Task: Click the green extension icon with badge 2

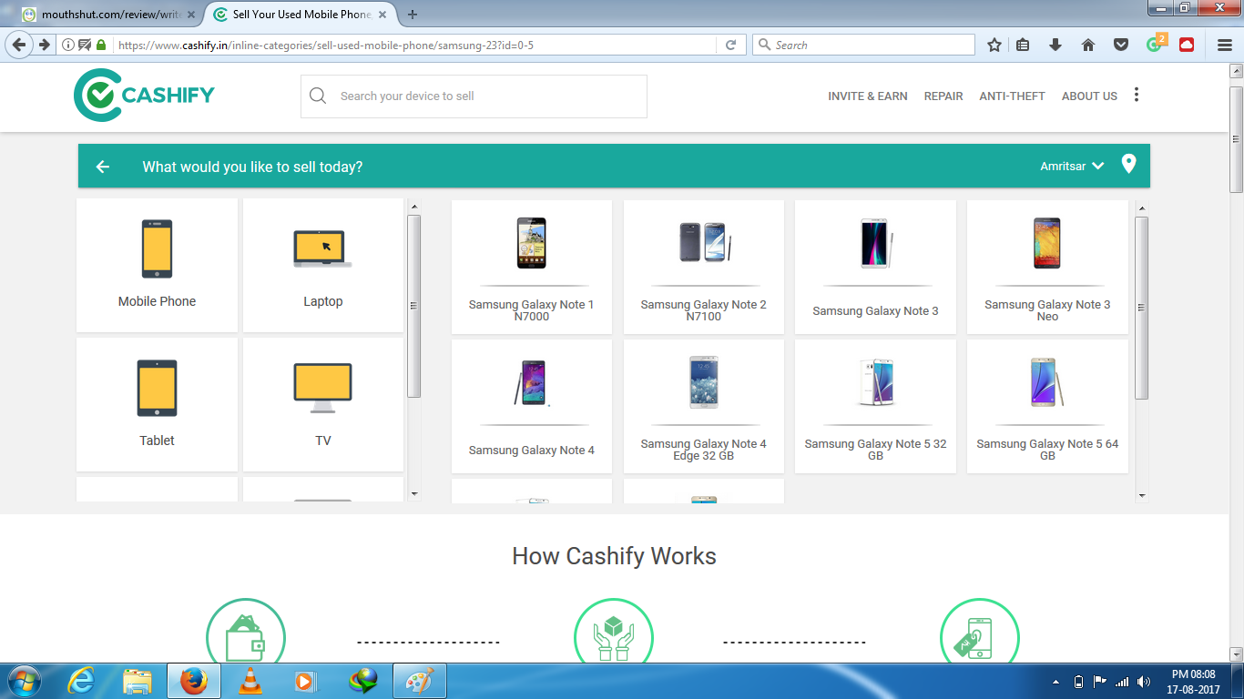Action: pos(1155,44)
